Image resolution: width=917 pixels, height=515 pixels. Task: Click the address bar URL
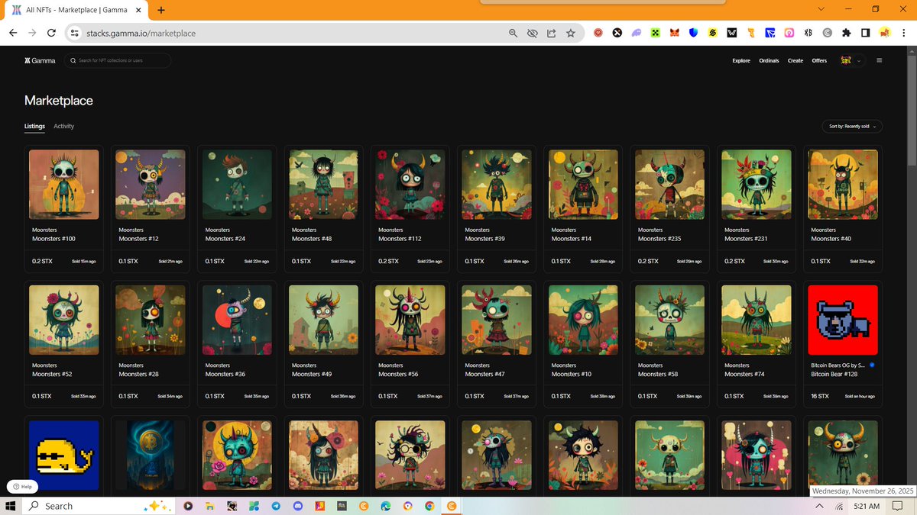point(141,34)
